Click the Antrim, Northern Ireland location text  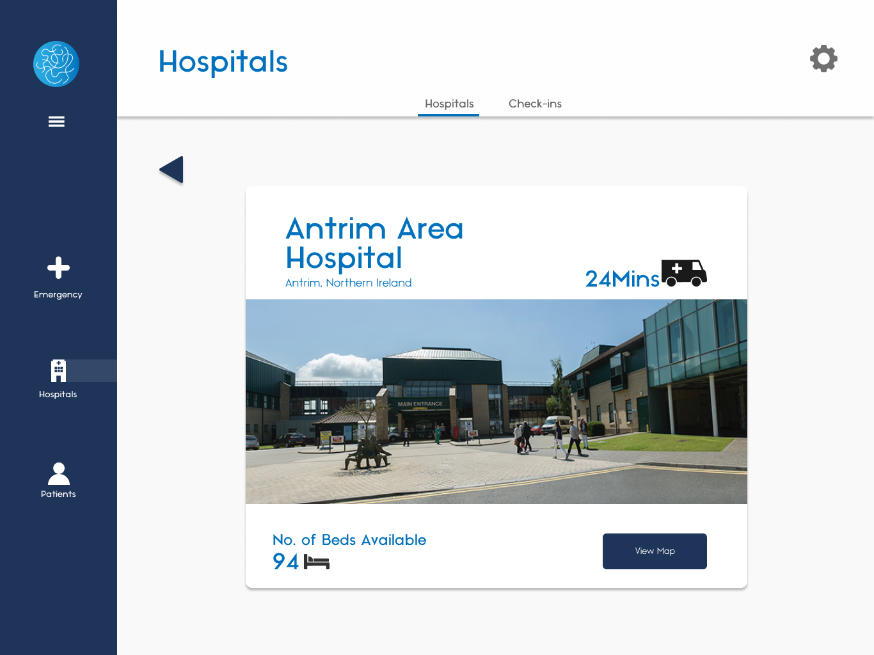[x=348, y=283]
